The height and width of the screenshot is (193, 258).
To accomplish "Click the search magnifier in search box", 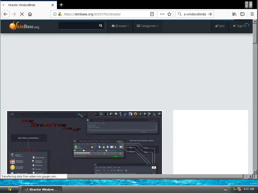I will click(x=180, y=14).
